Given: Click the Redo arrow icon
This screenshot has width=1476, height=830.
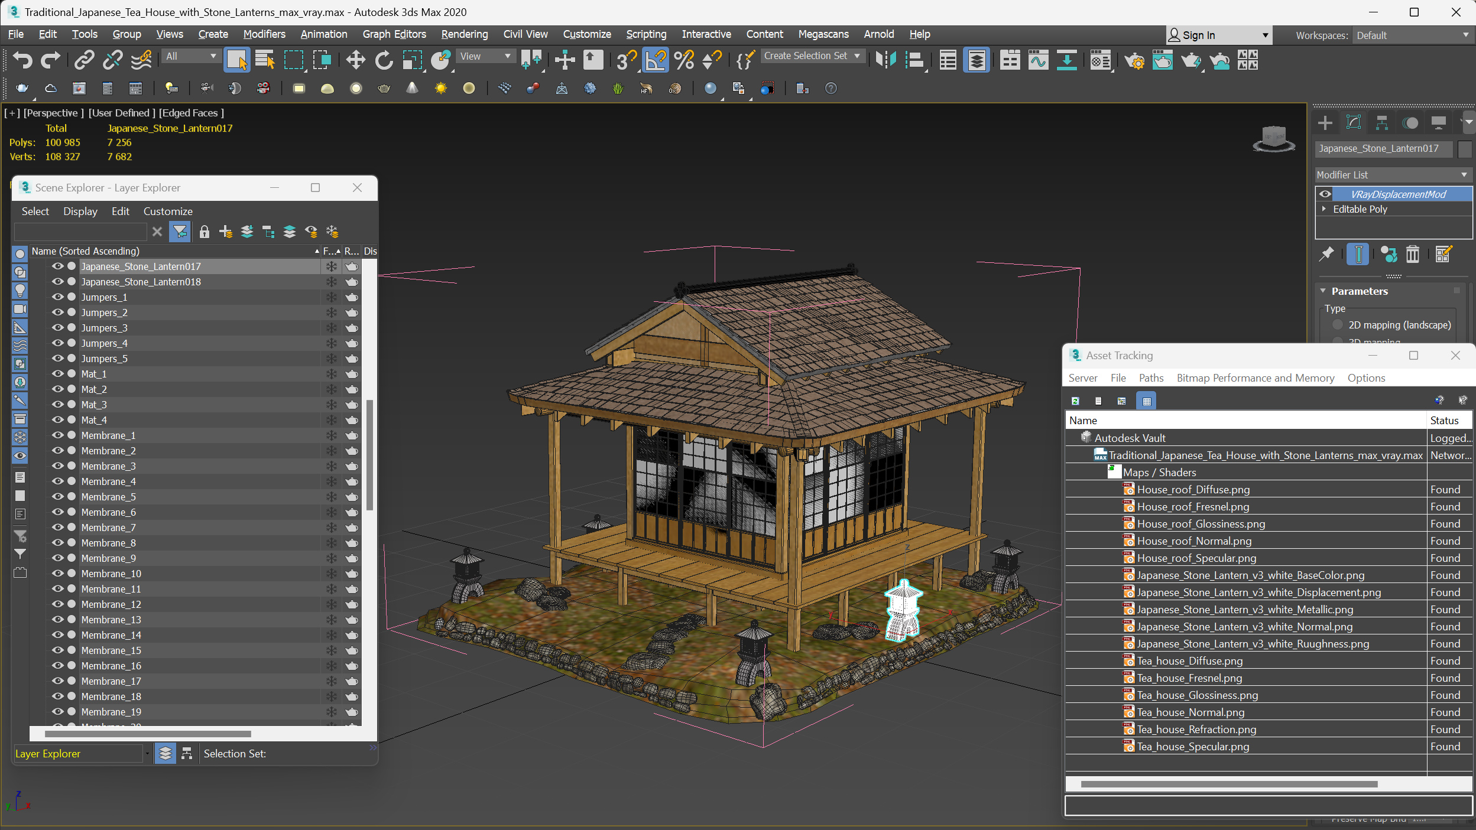Looking at the screenshot, I should (x=50, y=60).
